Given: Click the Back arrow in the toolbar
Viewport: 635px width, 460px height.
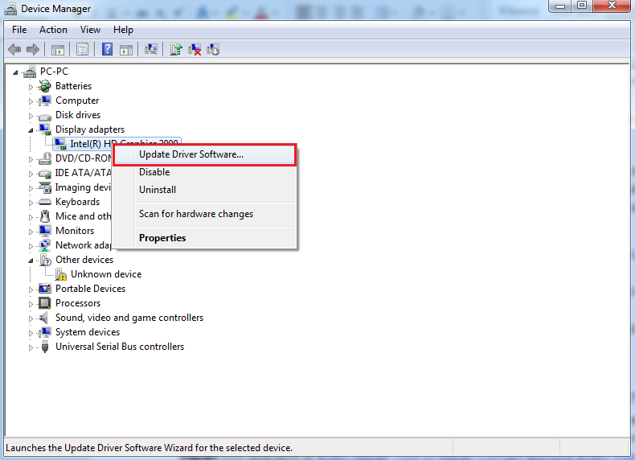Looking at the screenshot, I should [x=14, y=50].
